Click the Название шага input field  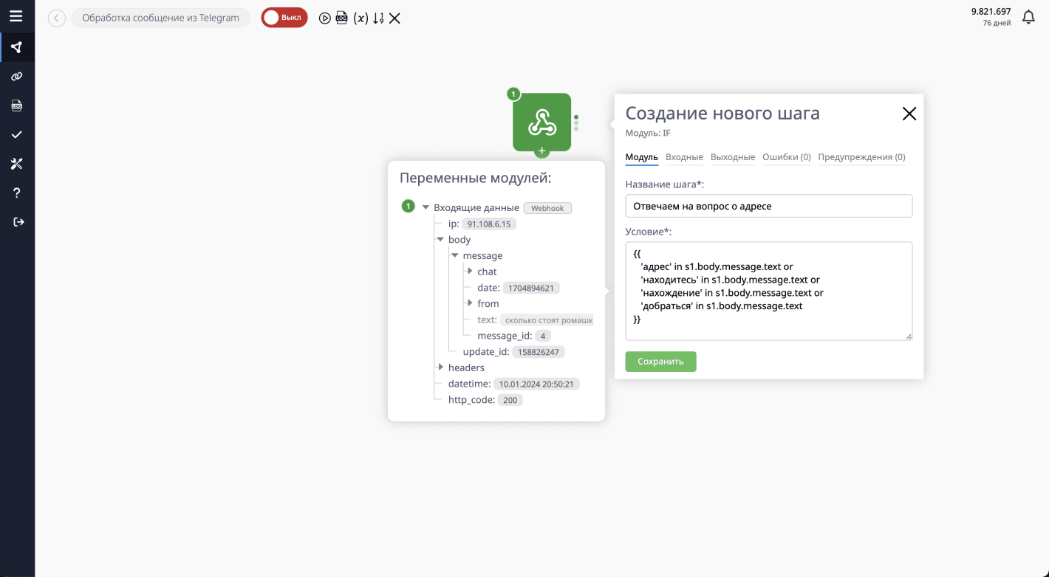pyautogui.click(x=768, y=206)
